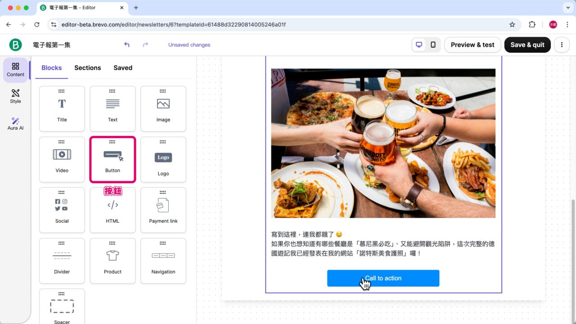
Task: Switch to the Saved tab
Action: tap(122, 67)
